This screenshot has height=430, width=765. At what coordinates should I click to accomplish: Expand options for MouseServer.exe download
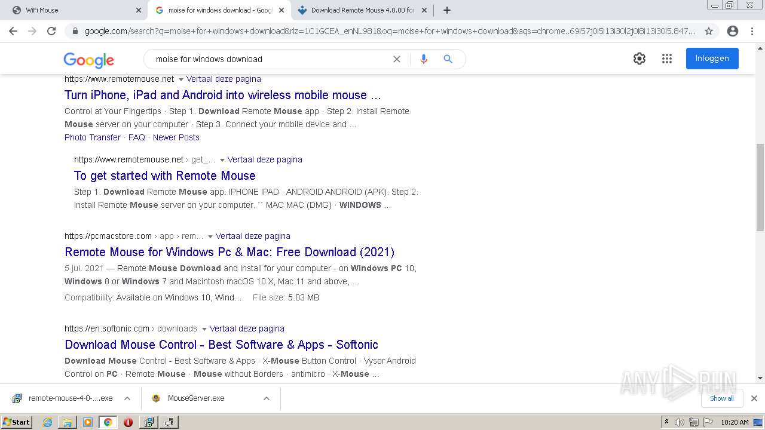coord(267,398)
